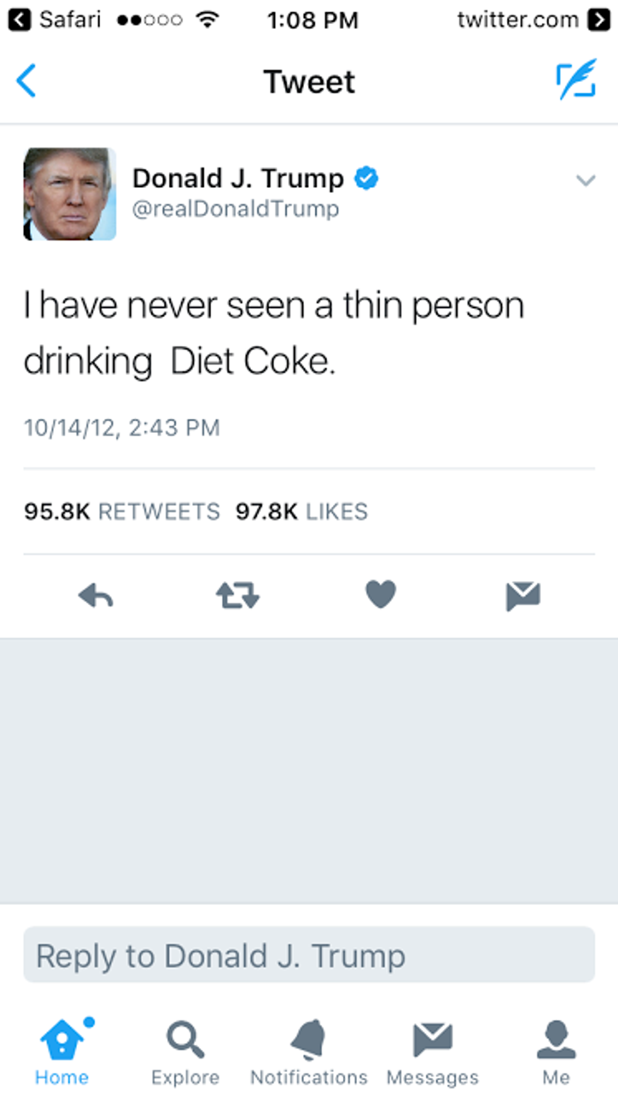This screenshot has height=1096, width=618.
Task: Like the tweet with heart icon
Action: [380, 594]
